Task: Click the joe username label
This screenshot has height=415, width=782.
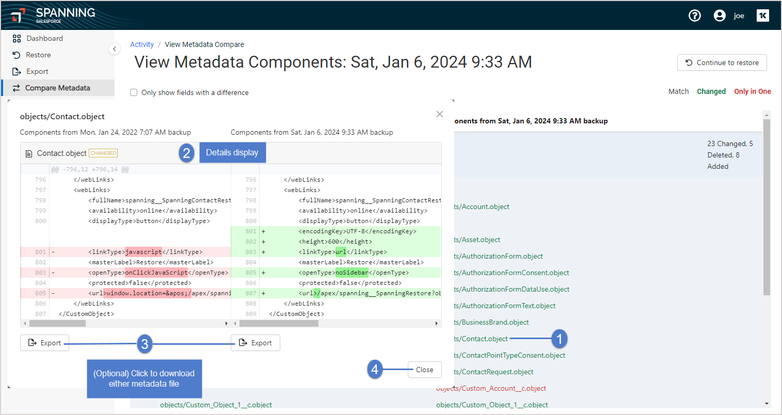Action: pyautogui.click(x=739, y=16)
